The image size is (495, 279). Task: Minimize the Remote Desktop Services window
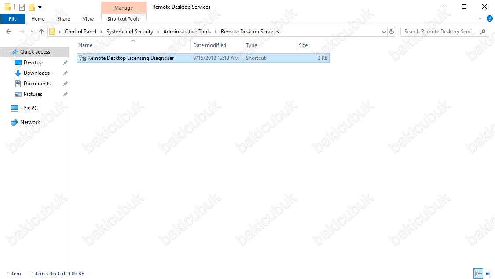click(x=444, y=7)
